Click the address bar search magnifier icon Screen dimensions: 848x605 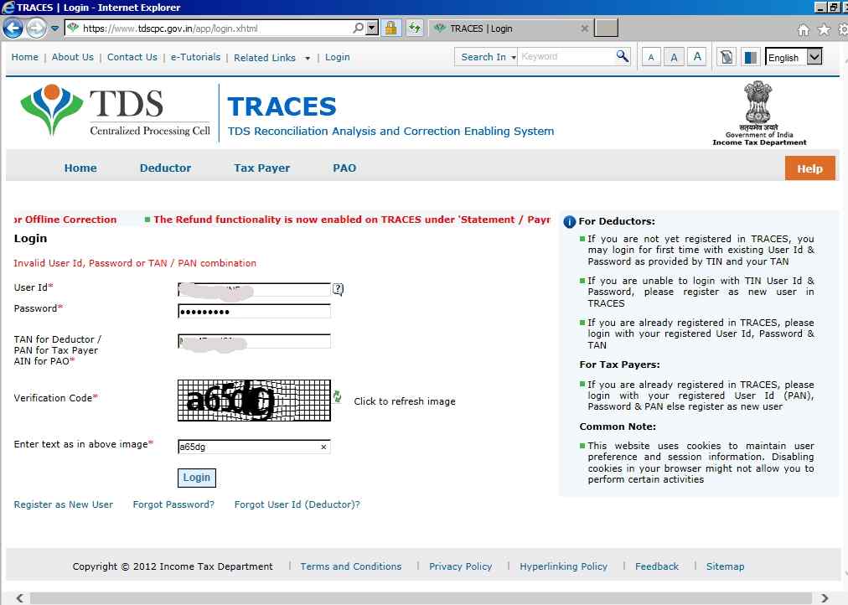(358, 28)
